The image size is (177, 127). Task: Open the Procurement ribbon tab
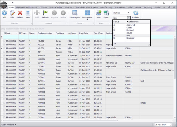[120, 7]
